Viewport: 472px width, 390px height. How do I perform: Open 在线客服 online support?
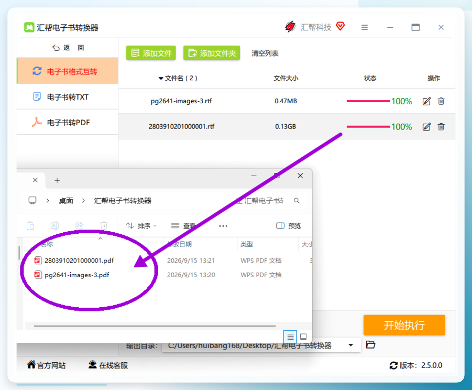[108, 365]
